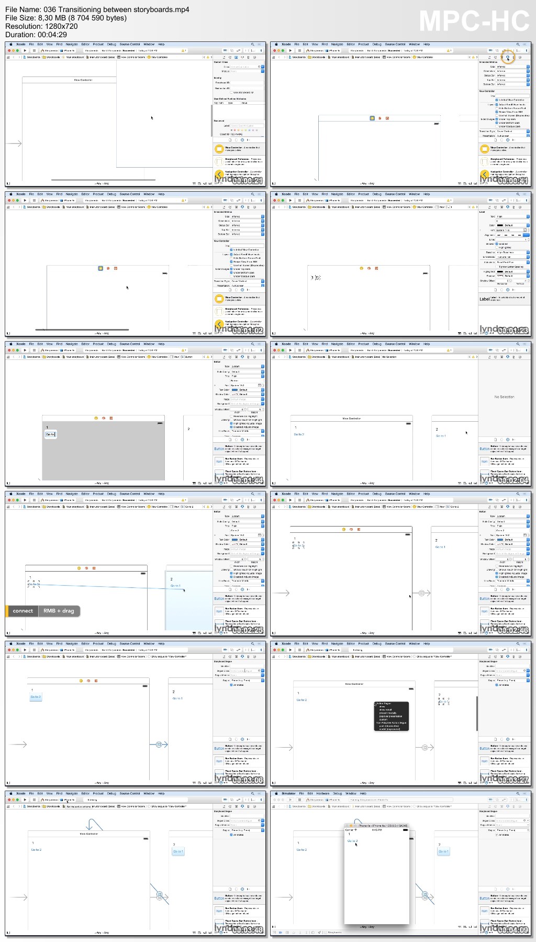This screenshot has height=942, width=536.
Task: Open the Identity inspector tab in the 00:00:21 frame
Action: (x=236, y=57)
